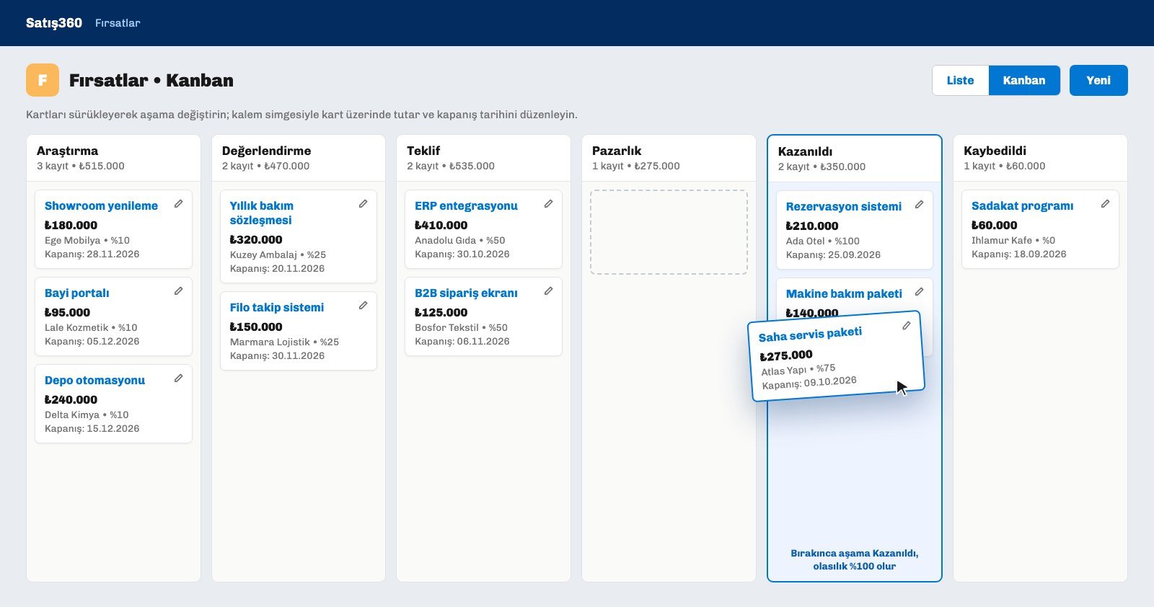
Task: Select the Kanban view tab
Action: tap(1024, 81)
